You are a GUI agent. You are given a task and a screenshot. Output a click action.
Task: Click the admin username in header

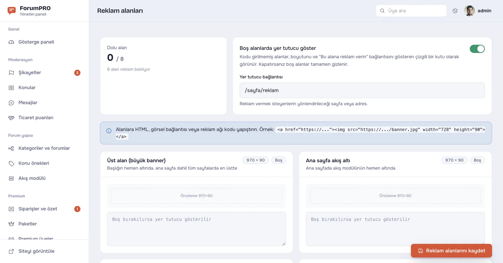[484, 11]
